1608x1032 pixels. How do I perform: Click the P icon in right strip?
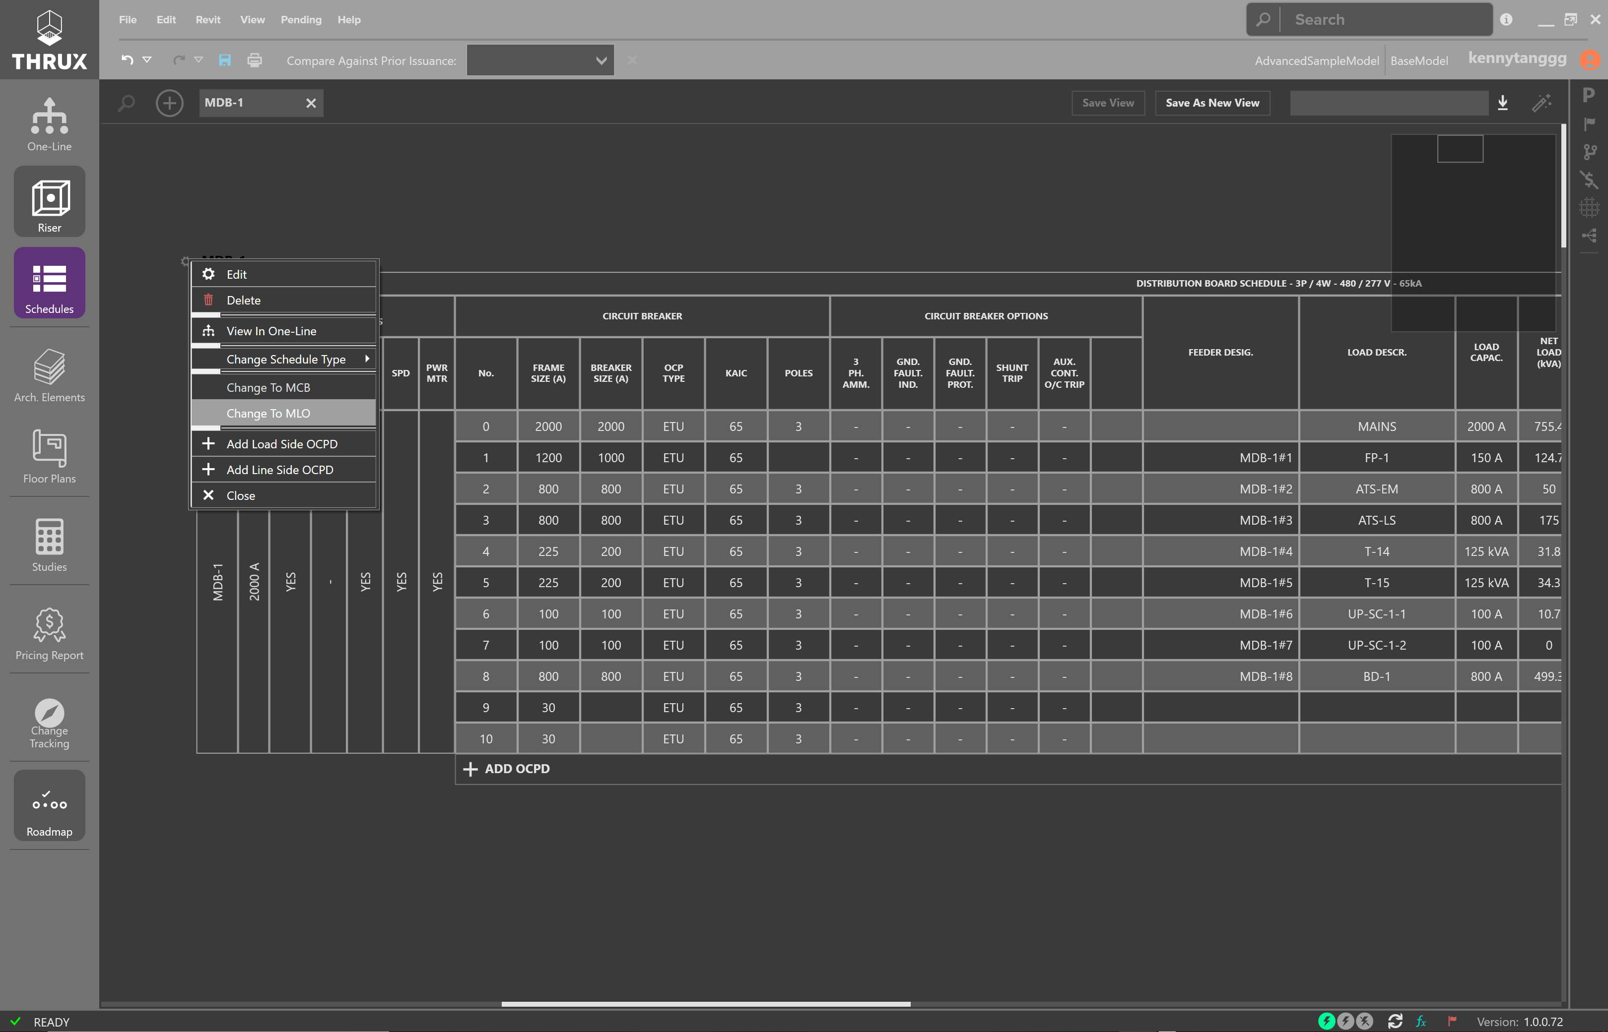click(1588, 95)
